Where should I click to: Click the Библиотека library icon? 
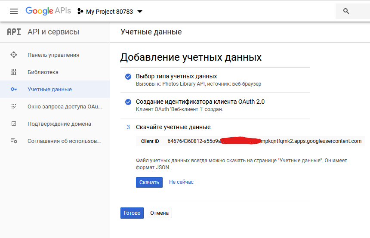coord(14,72)
